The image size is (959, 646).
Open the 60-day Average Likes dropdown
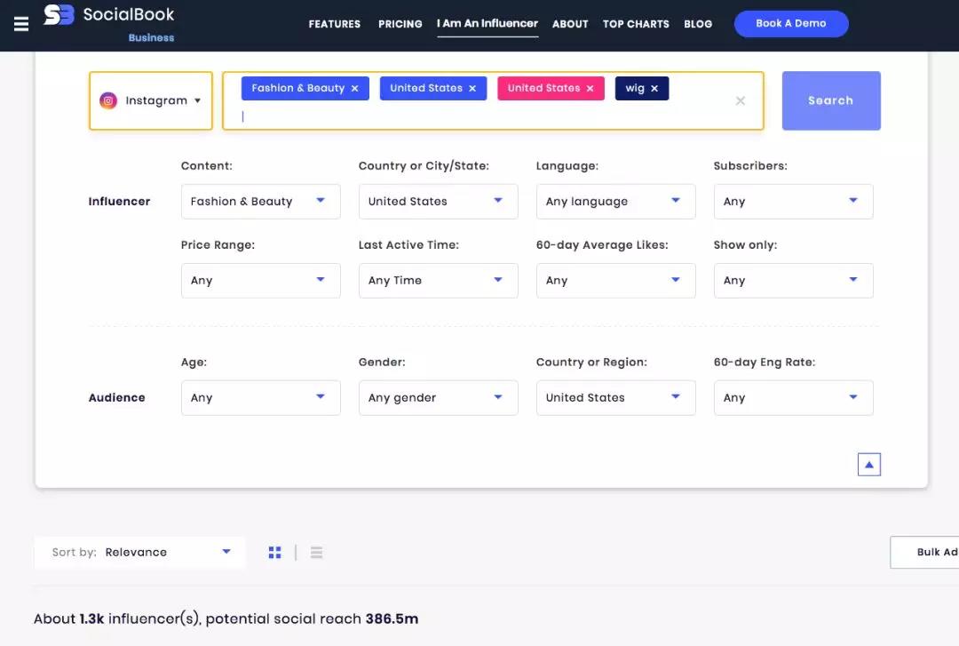pyautogui.click(x=616, y=281)
